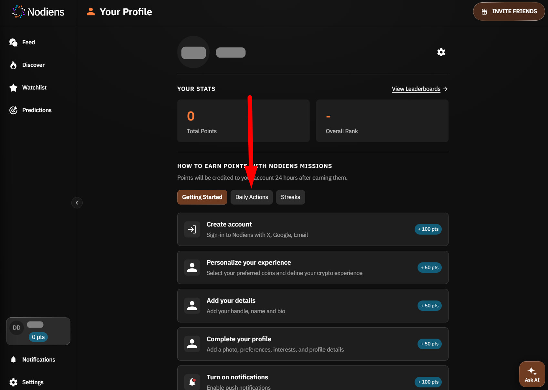Open Notifications in the sidebar
548x390 pixels.
pos(38,360)
